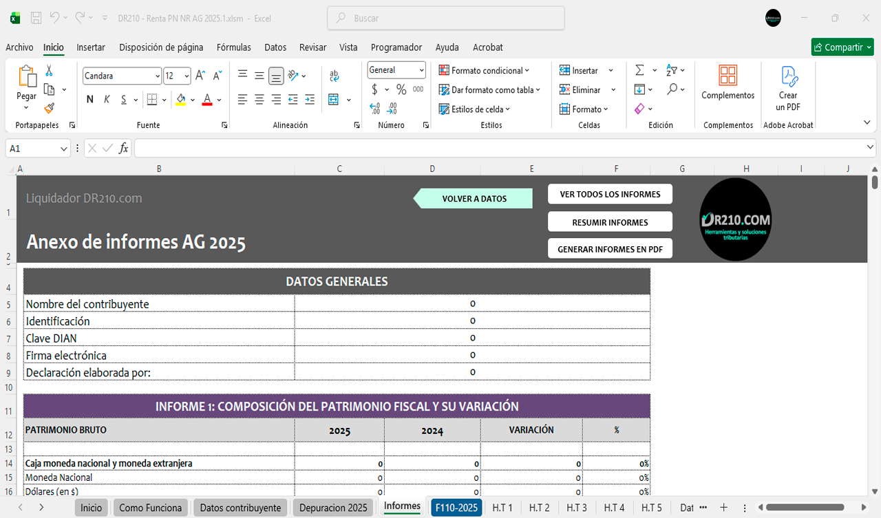Expand the General number format dropdown
The image size is (881, 518).
pyautogui.click(x=421, y=70)
